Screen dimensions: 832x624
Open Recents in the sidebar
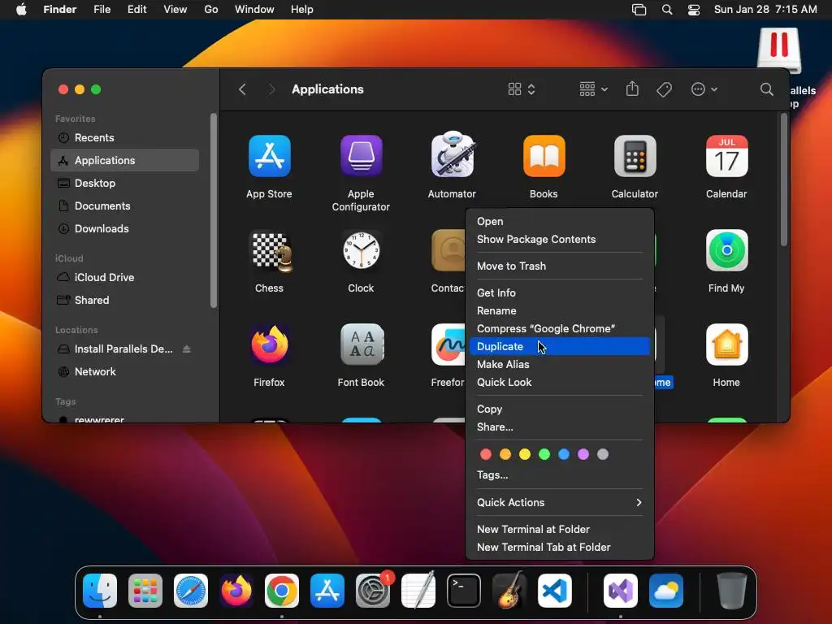(124, 138)
